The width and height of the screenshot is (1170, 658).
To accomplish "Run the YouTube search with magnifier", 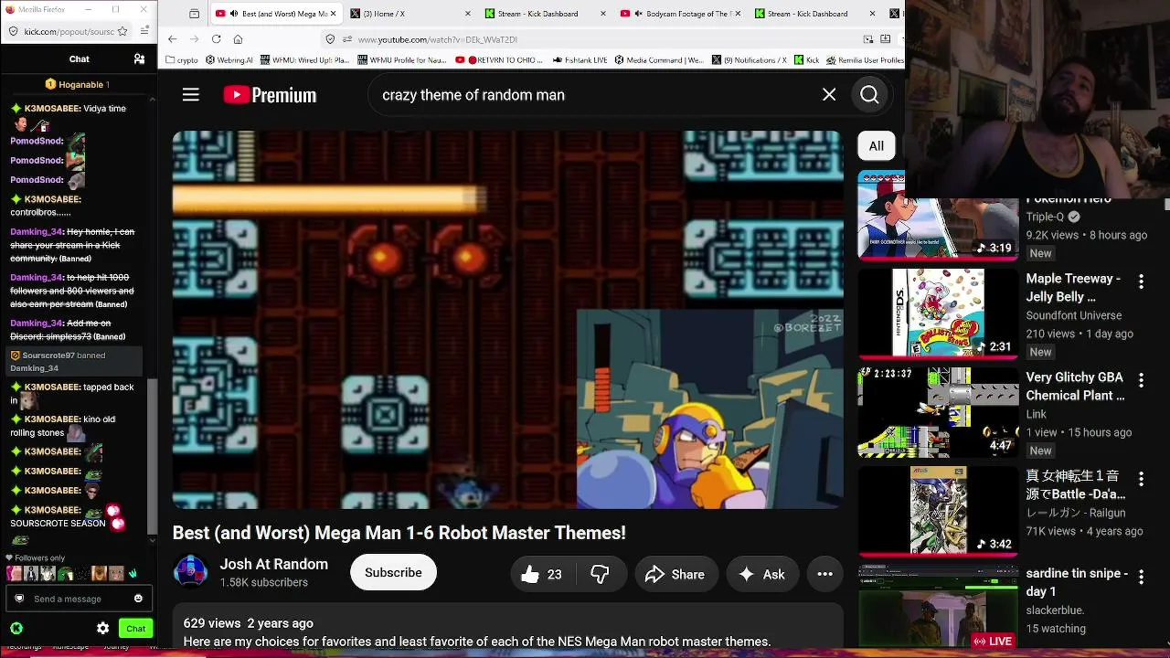I will (869, 95).
